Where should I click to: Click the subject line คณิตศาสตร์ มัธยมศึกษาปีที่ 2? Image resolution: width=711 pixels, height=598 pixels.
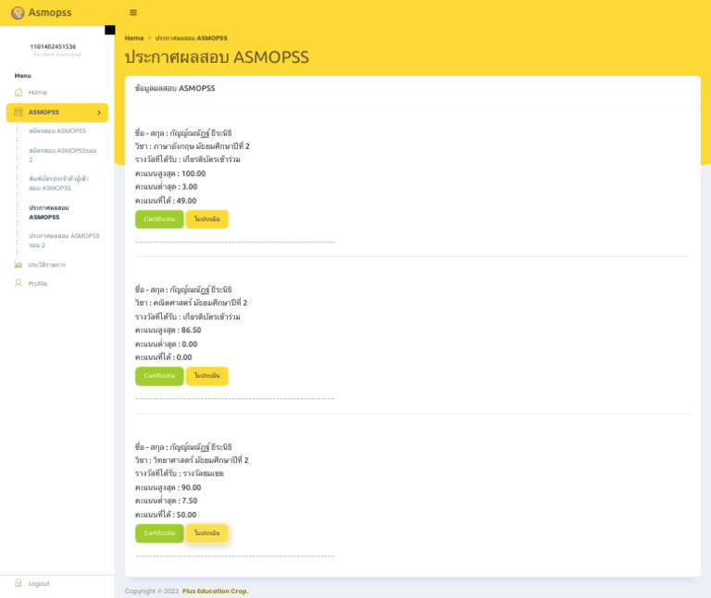pos(191,303)
